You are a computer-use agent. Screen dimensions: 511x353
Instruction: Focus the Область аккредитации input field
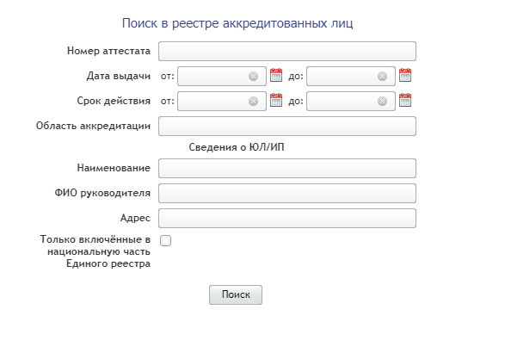[287, 126]
